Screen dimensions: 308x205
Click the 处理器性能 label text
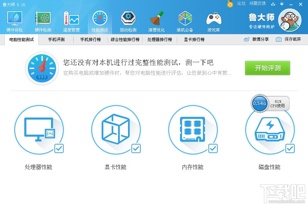point(38,167)
